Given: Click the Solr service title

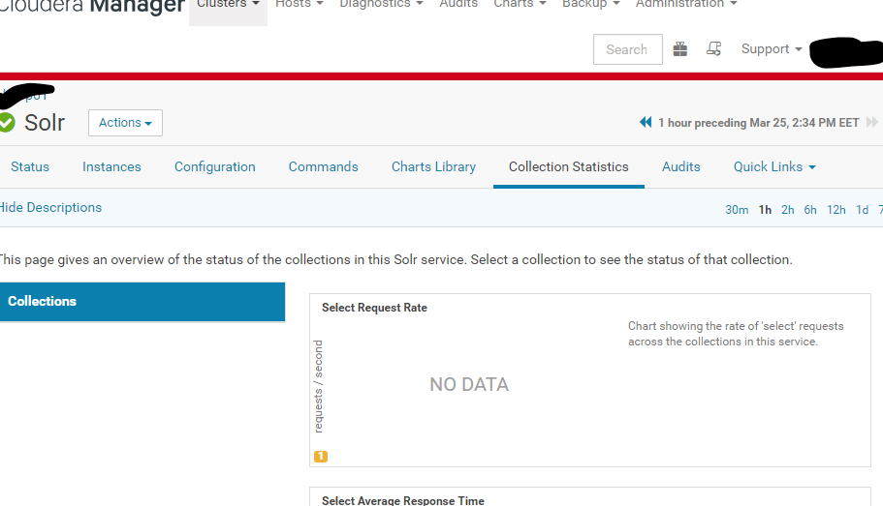Looking at the screenshot, I should [x=45, y=123].
